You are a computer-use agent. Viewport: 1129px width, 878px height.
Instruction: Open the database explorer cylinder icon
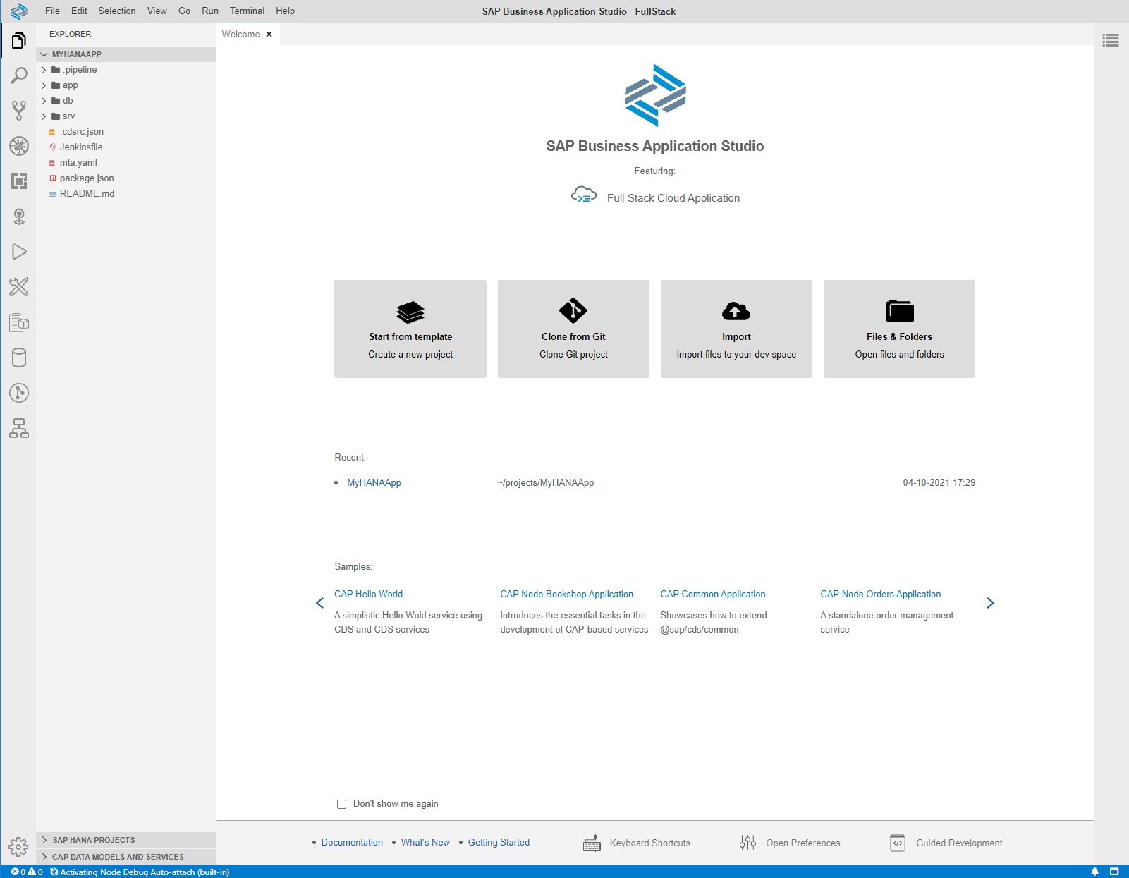(x=19, y=358)
